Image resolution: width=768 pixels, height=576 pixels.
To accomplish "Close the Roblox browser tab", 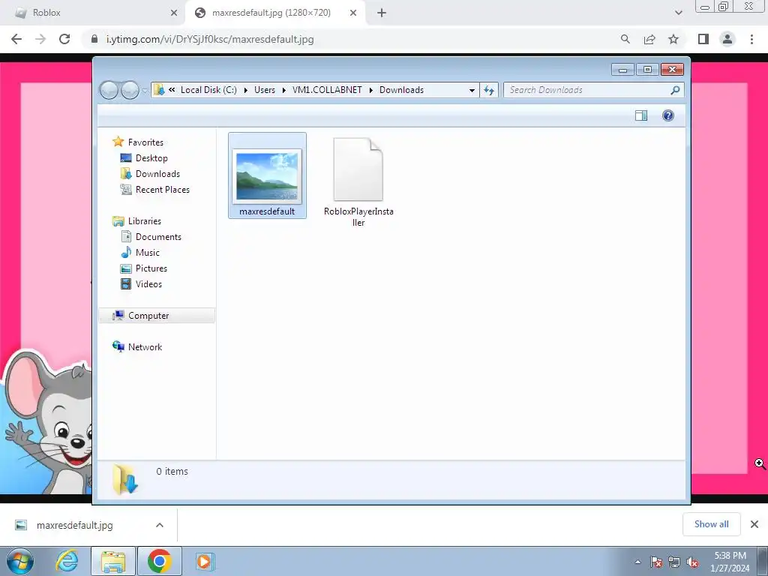I will [174, 13].
